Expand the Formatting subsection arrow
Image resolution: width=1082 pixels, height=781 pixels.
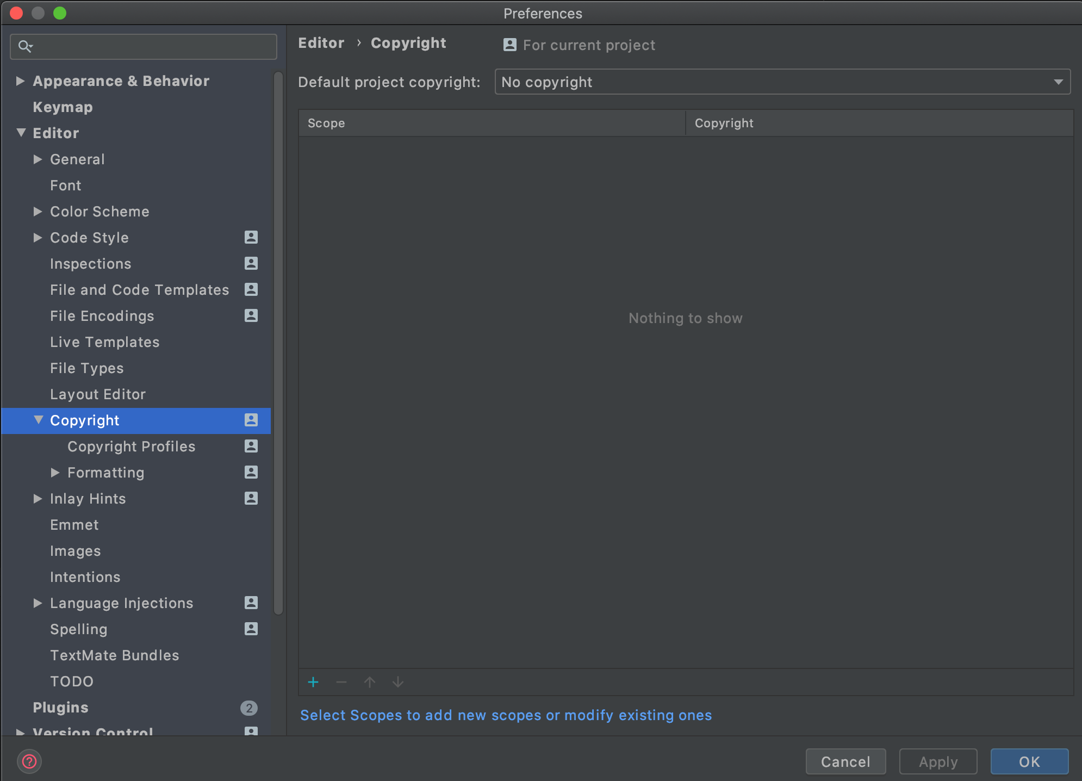tap(55, 473)
